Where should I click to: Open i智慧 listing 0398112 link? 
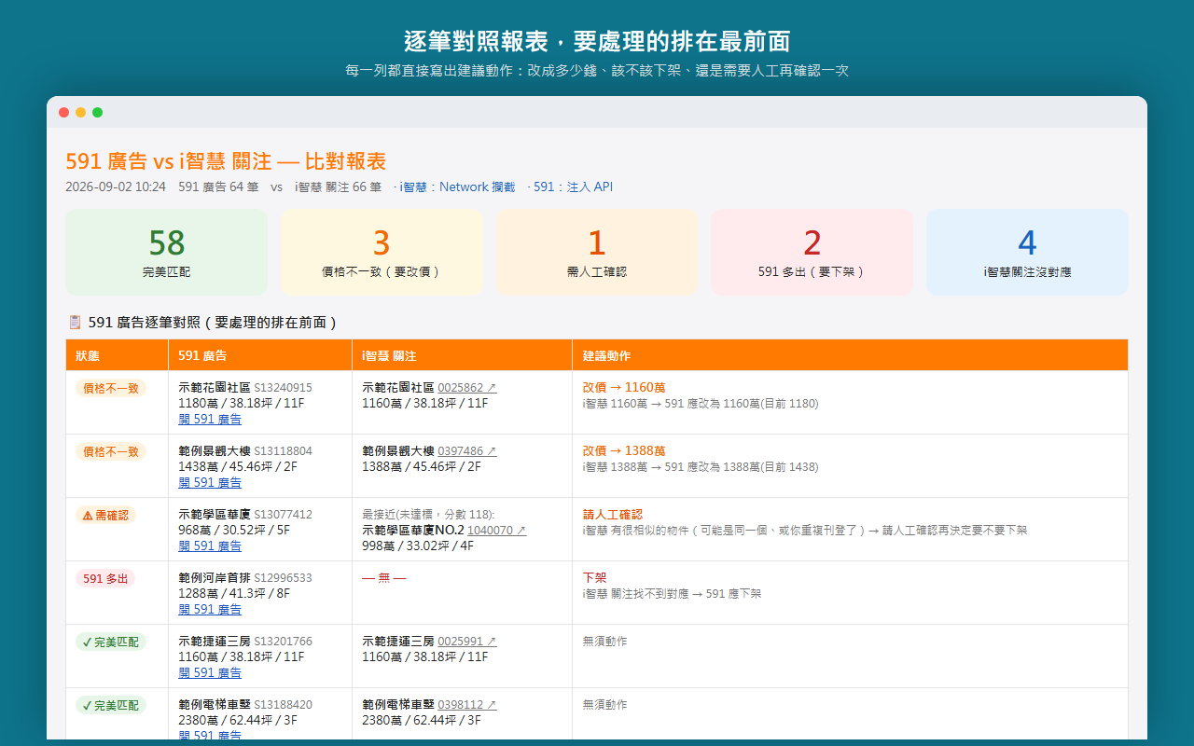point(467,705)
